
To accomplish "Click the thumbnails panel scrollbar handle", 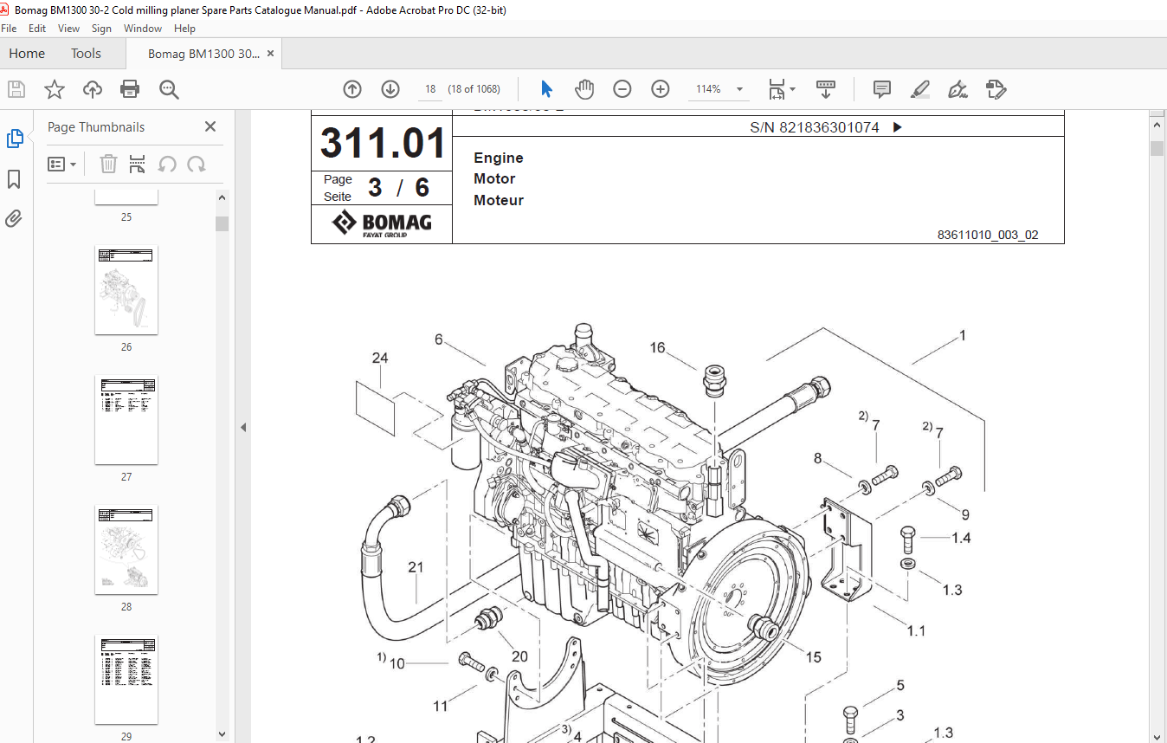I will coord(222,223).
